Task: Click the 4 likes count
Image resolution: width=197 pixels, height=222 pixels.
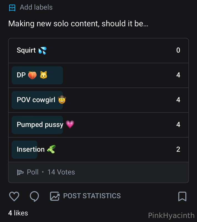Action: (x=18, y=213)
